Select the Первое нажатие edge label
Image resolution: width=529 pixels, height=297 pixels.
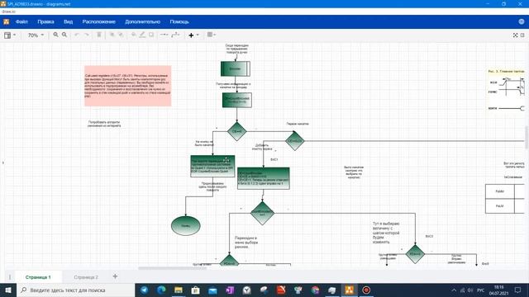click(x=298, y=124)
